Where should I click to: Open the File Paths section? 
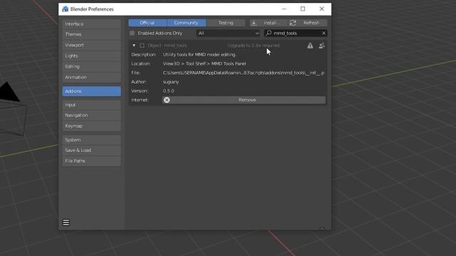92,161
